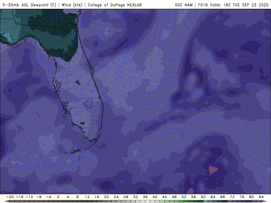Click the 24 value on the color scale
This screenshot has width=271, height=203.
[116, 197]
